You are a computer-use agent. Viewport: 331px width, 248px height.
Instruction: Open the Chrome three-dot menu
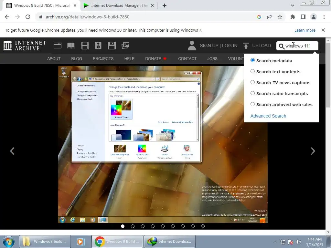(x=324, y=17)
